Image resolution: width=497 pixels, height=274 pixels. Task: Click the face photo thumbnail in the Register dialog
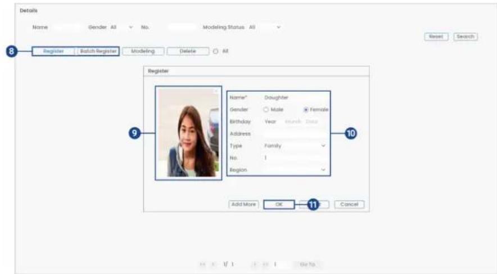(x=188, y=133)
